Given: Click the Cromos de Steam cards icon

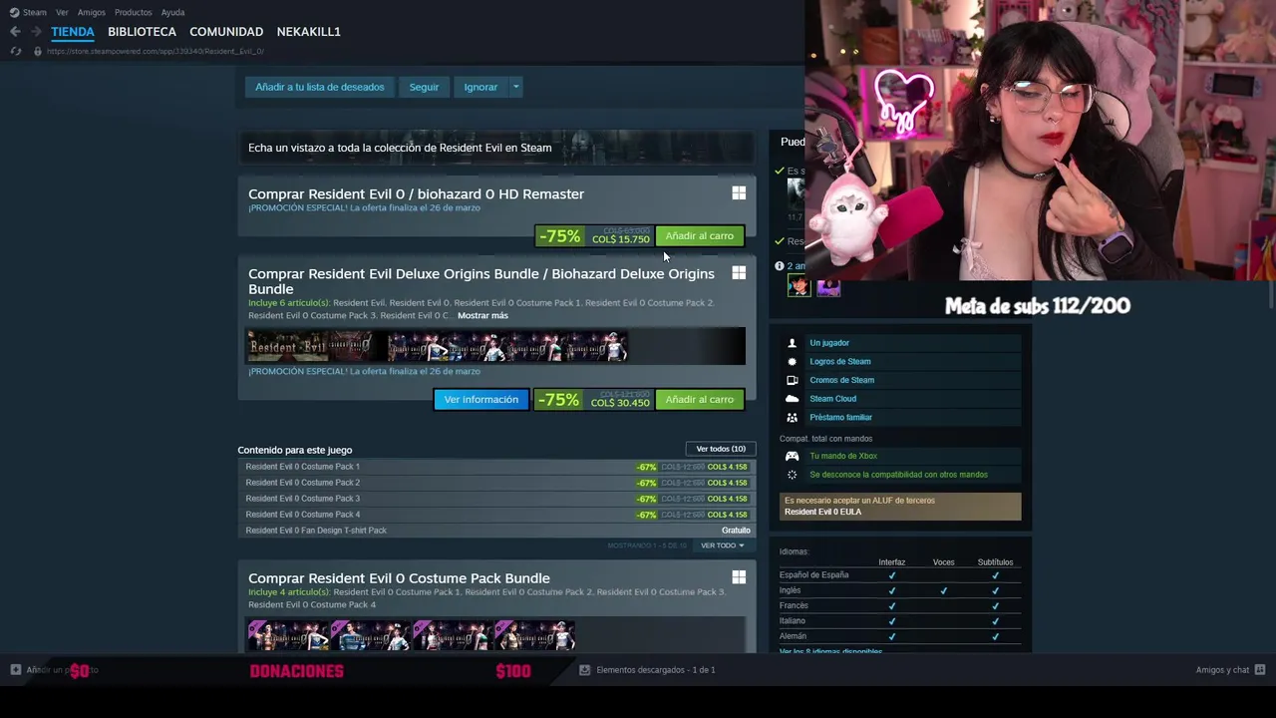Looking at the screenshot, I should (x=793, y=380).
